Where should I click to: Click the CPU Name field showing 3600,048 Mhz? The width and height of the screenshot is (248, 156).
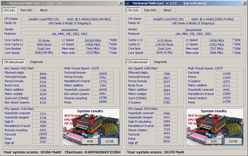[x=70, y=19]
